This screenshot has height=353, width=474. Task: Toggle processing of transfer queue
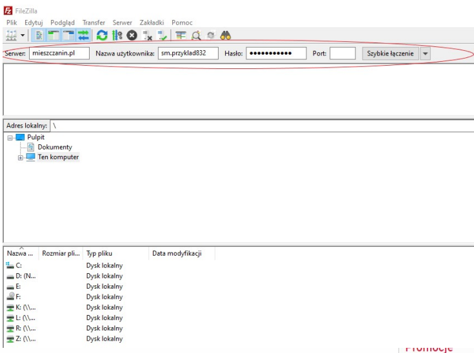117,36
